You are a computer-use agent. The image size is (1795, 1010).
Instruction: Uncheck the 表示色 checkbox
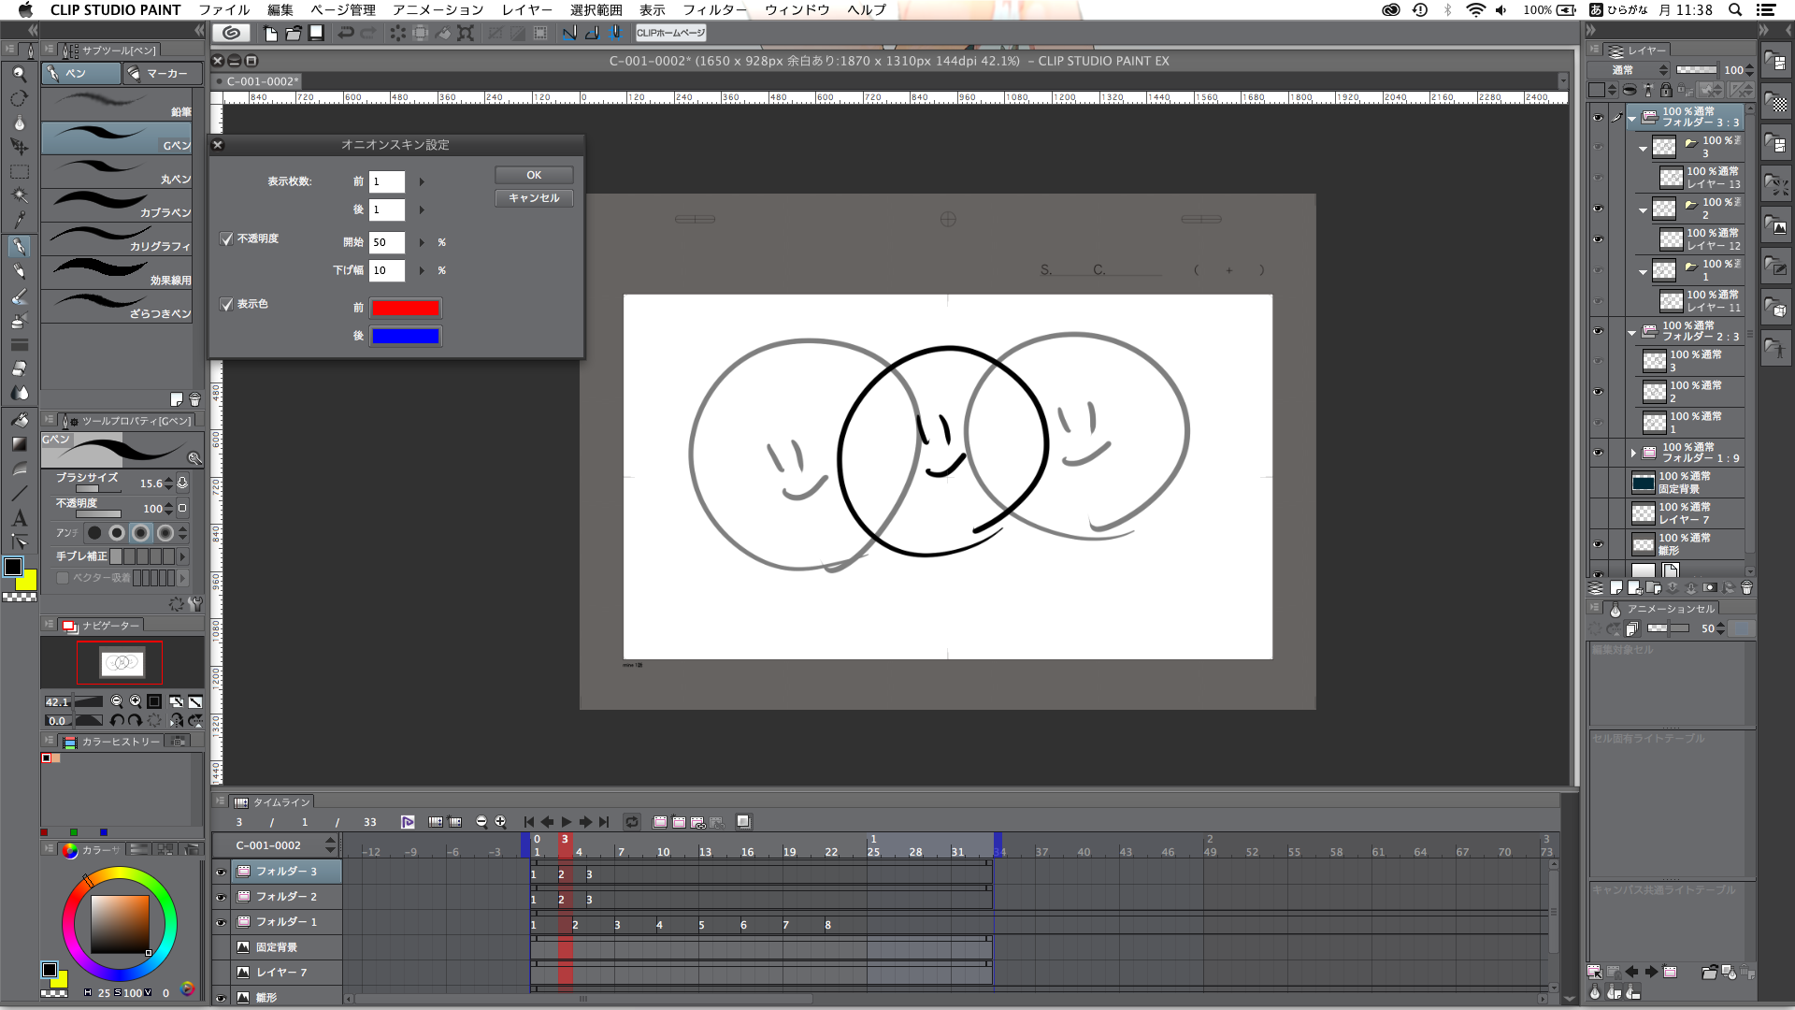[226, 305]
